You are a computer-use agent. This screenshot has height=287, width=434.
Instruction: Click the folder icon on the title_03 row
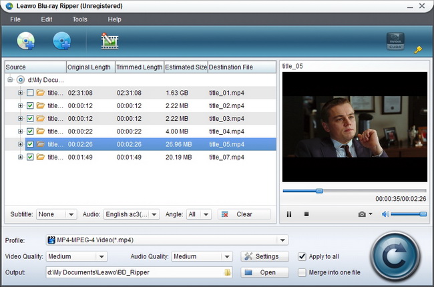click(x=41, y=118)
